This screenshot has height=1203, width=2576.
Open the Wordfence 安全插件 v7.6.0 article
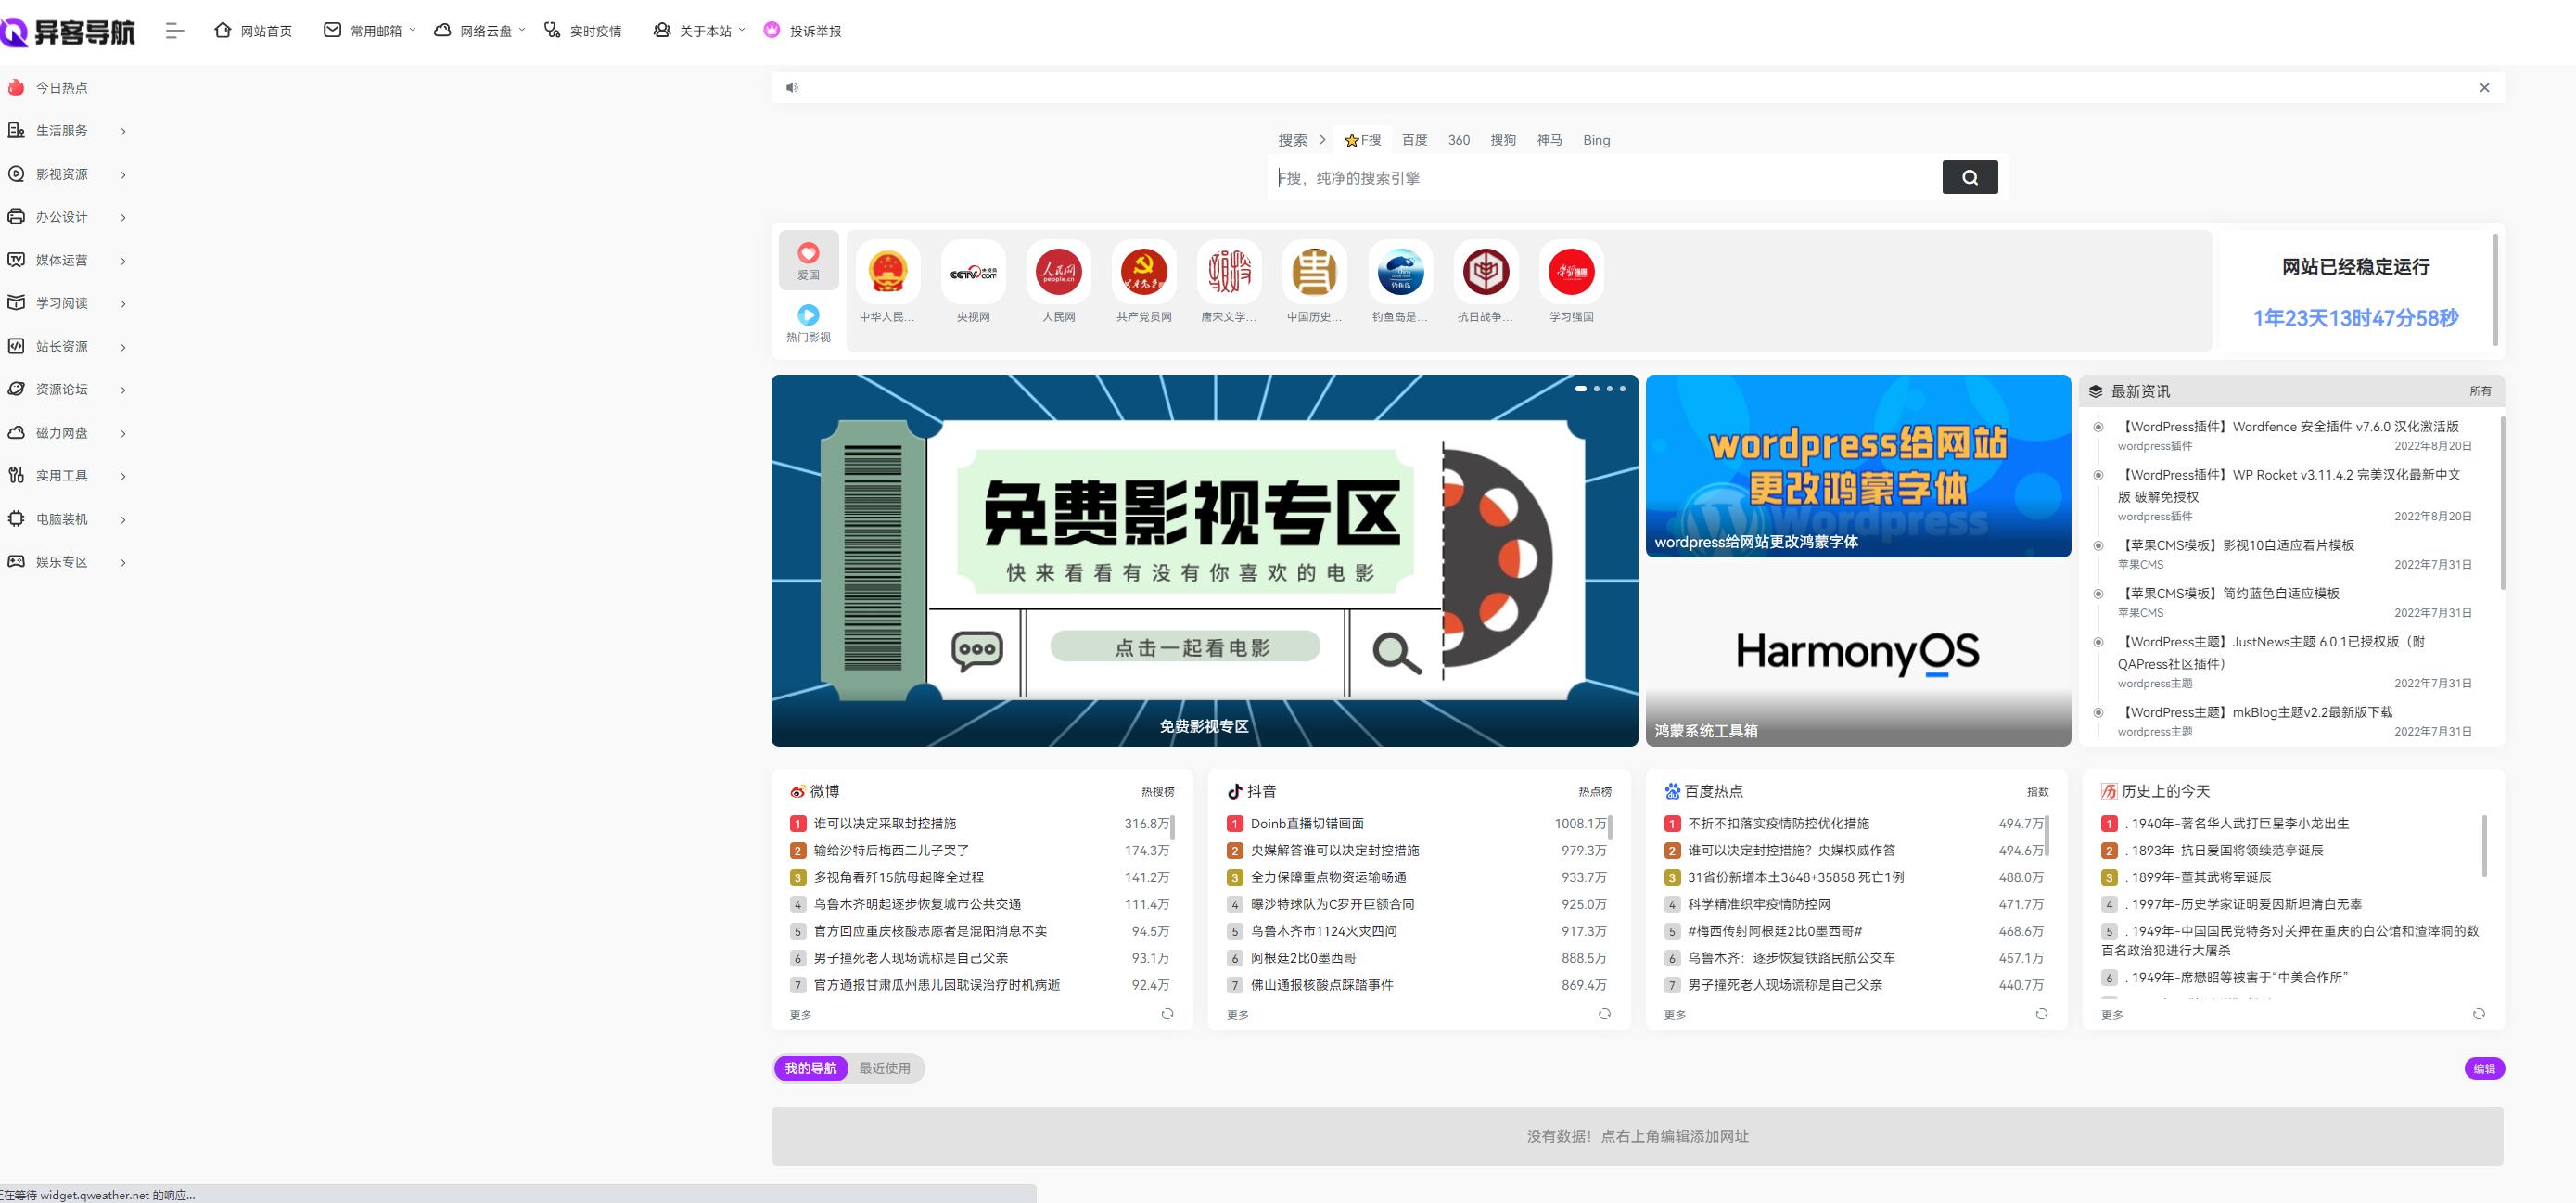click(2289, 427)
